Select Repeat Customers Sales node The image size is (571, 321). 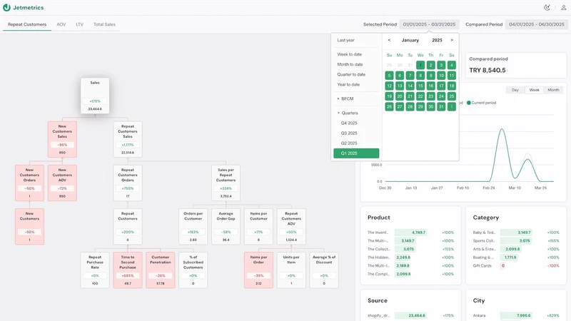click(x=128, y=139)
